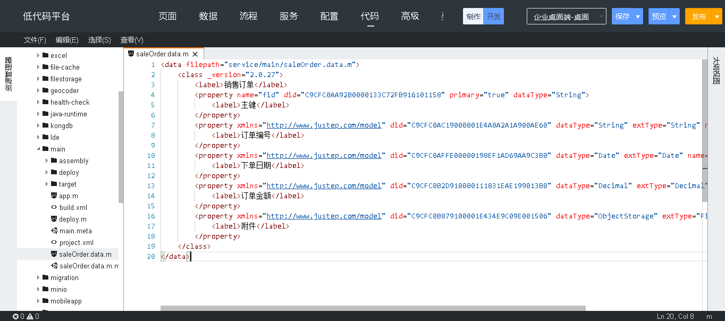The image size is (725, 321).
Task: Close the saleOrder.data.m editor tab
Action: tap(195, 54)
